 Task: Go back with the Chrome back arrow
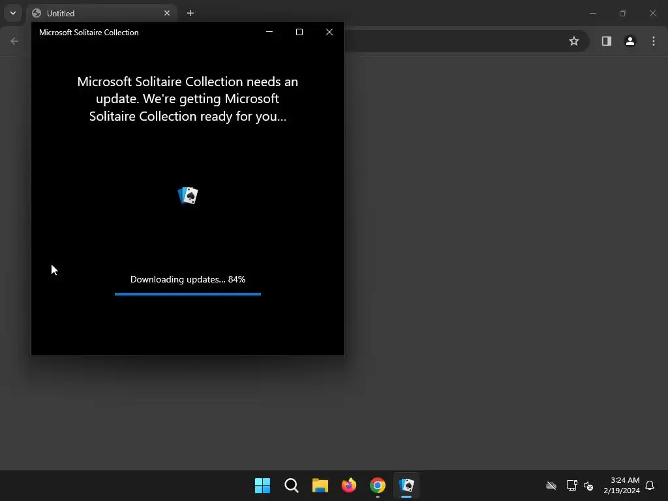(14, 41)
